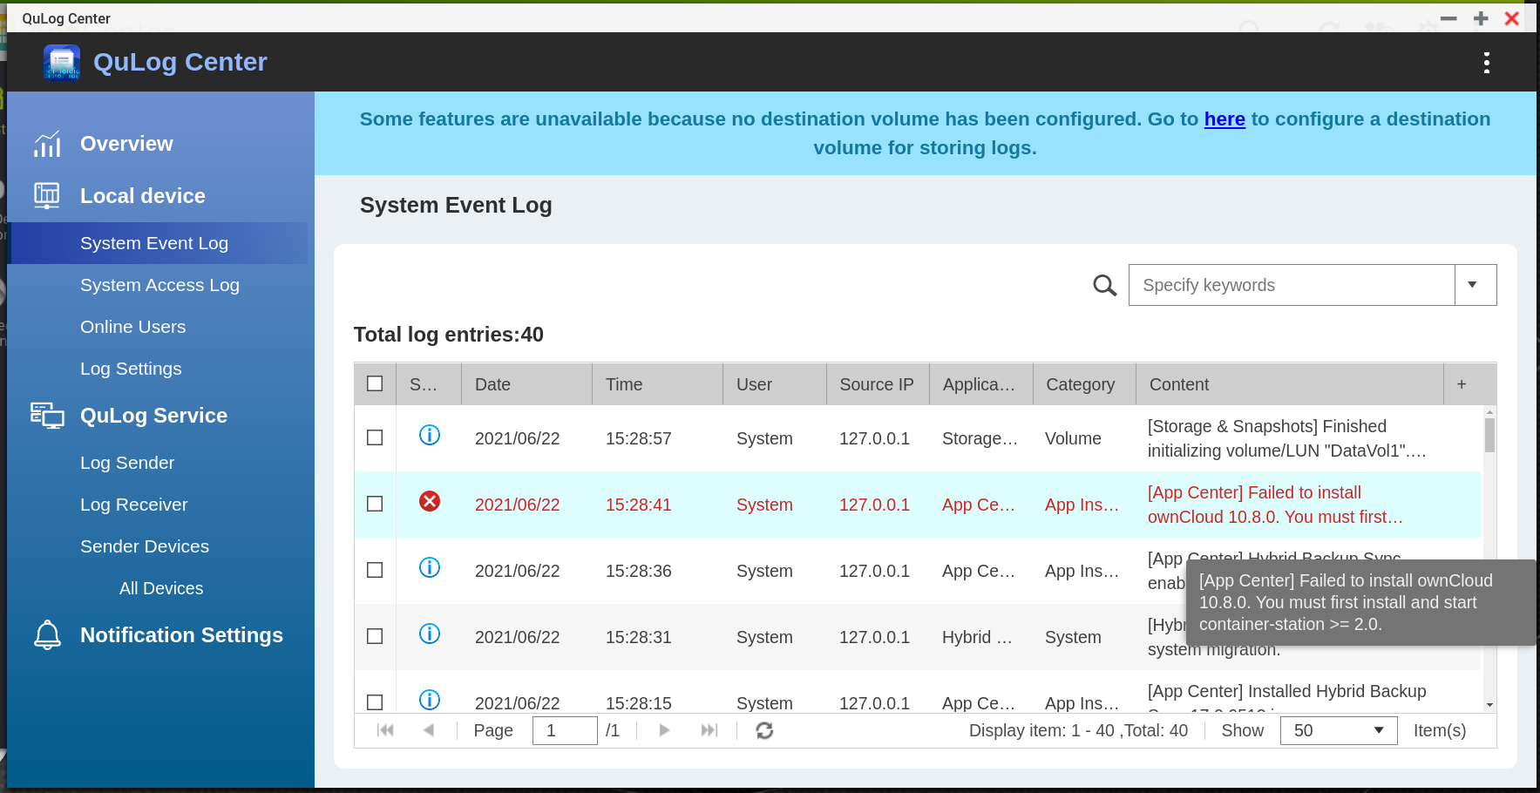Check the box for the 15:28:41 error entry
This screenshot has height=793, width=1540.
(375, 504)
